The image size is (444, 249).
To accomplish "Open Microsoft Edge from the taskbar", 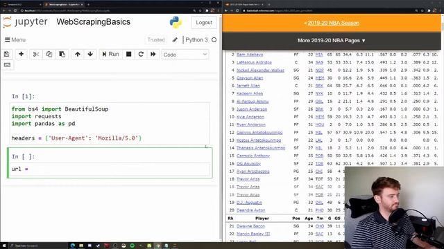I will click(73, 246).
